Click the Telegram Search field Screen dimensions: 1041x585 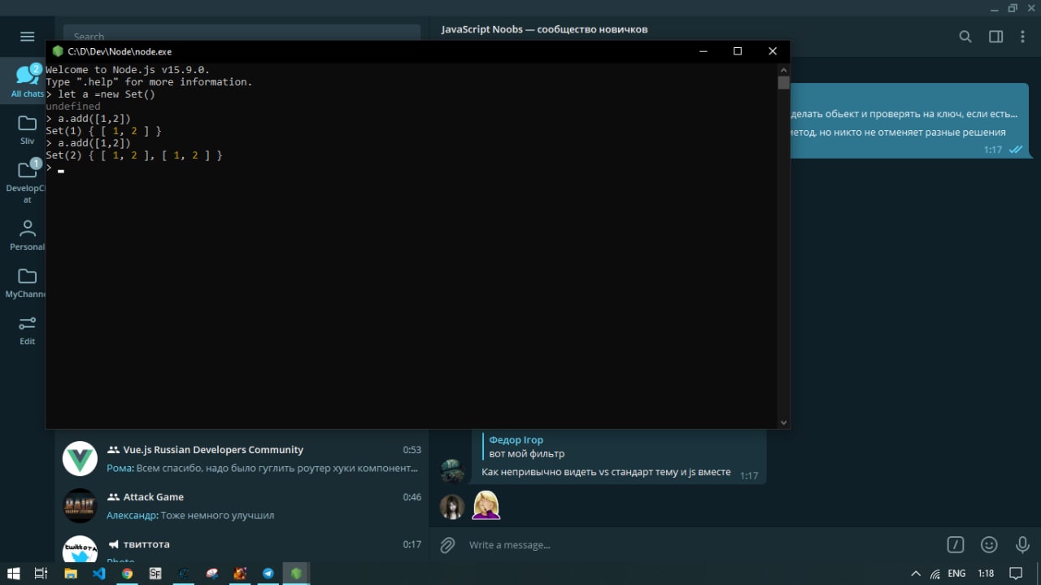click(x=242, y=36)
